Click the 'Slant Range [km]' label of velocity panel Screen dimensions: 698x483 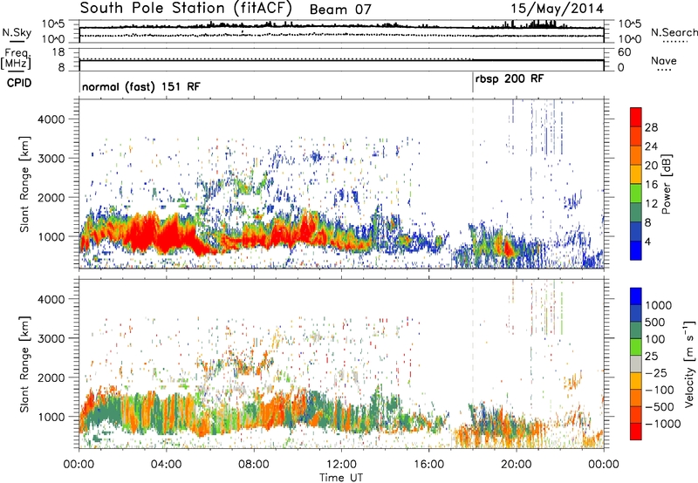[24, 364]
